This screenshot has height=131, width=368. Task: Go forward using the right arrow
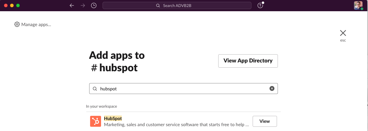(83, 5)
